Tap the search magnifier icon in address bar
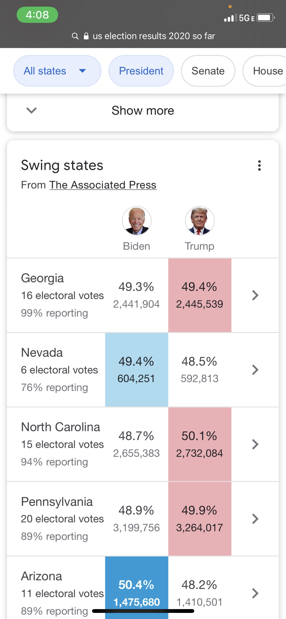The image size is (286, 619). tap(75, 36)
